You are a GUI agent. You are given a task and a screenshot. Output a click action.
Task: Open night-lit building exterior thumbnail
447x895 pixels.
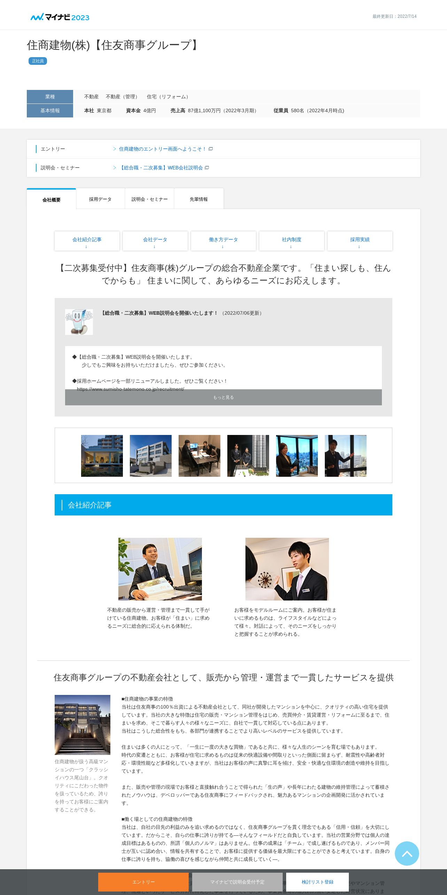[102, 456]
